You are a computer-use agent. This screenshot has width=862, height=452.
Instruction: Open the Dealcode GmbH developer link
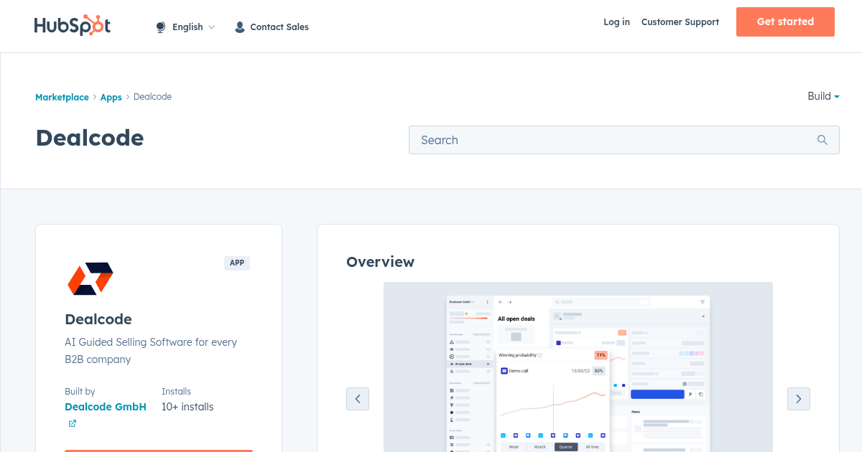click(106, 406)
